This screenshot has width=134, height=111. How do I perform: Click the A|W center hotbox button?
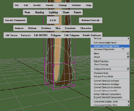pyautogui.click(x=53, y=20)
